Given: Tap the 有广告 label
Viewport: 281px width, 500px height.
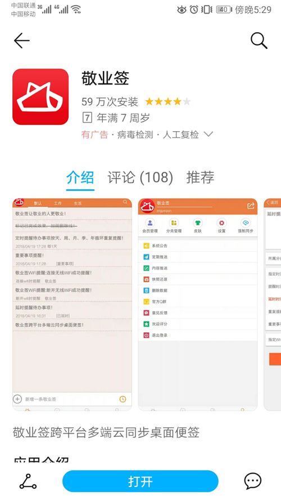Looking at the screenshot, I should coord(94,135).
